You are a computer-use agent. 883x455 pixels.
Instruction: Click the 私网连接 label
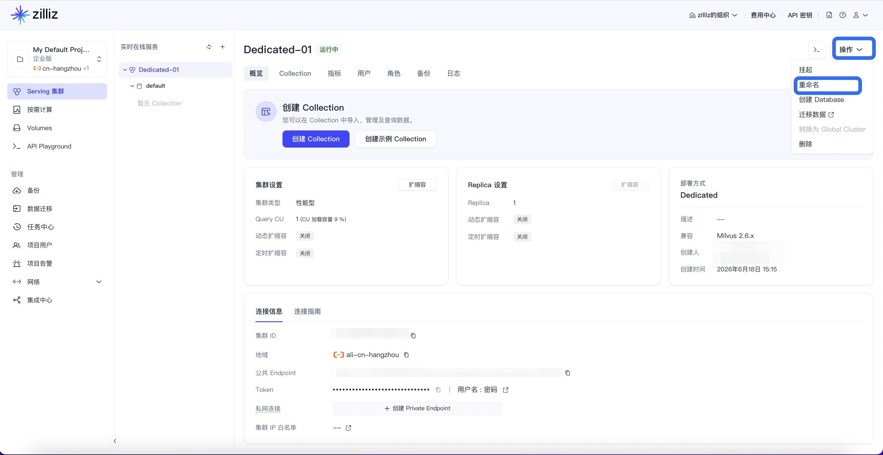pyautogui.click(x=268, y=408)
